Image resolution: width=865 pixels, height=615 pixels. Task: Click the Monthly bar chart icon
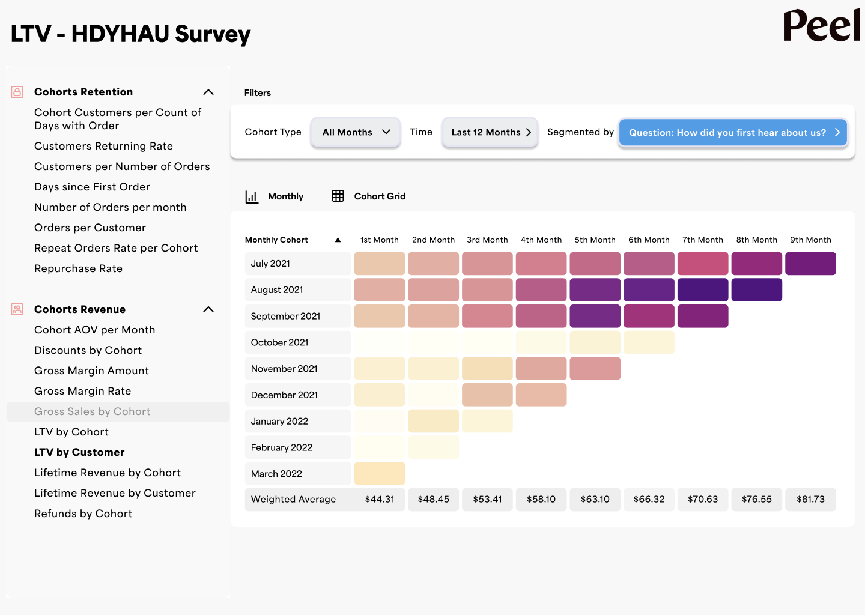click(x=252, y=196)
